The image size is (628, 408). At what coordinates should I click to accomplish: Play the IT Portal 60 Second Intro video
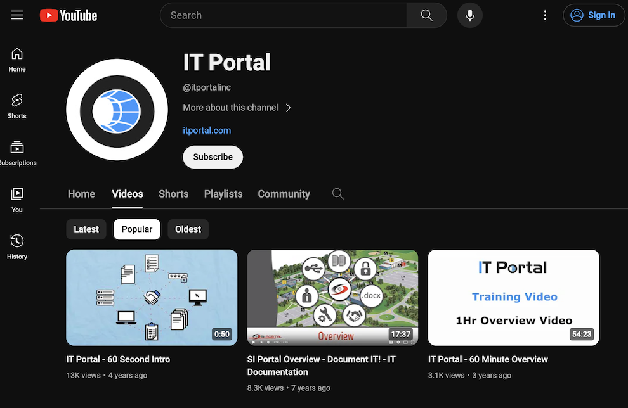152,298
